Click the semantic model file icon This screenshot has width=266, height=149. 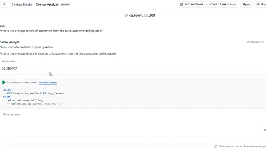[x=126, y=15]
